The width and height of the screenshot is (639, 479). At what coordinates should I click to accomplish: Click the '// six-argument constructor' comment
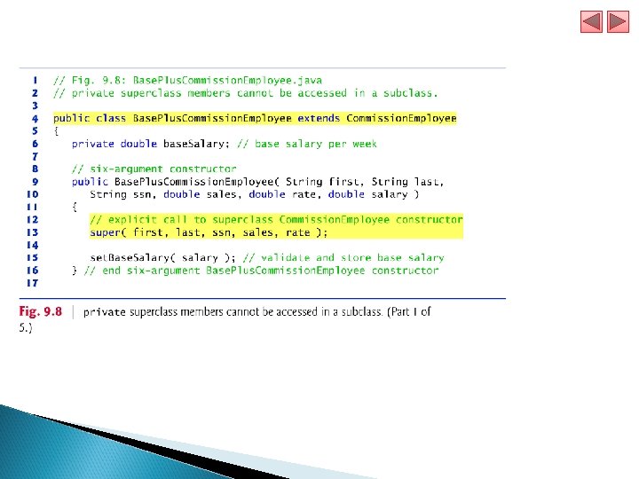pyautogui.click(x=154, y=169)
